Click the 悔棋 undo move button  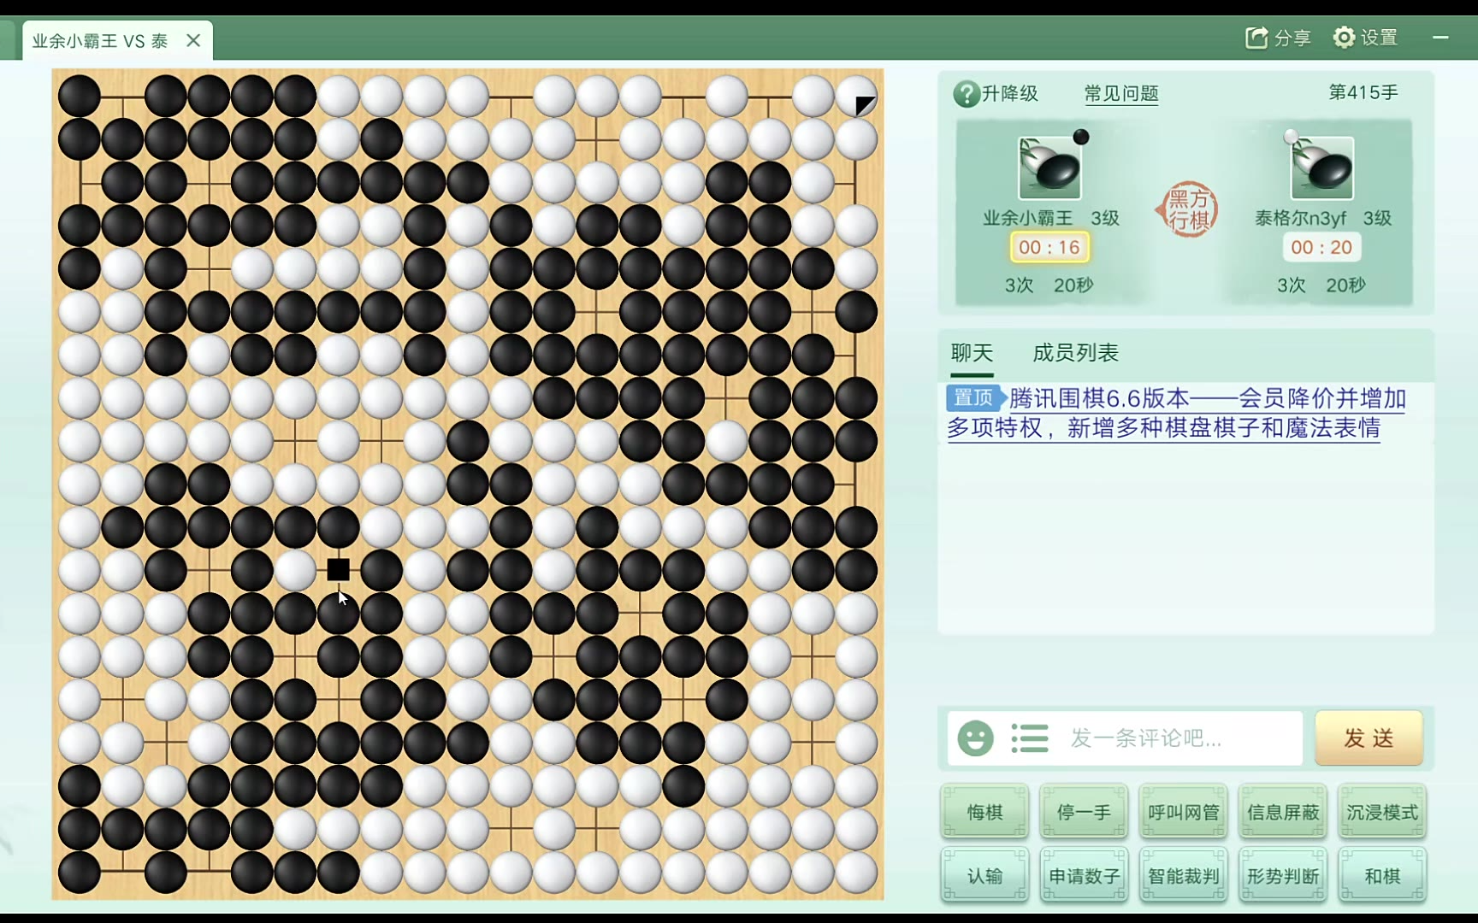click(984, 812)
